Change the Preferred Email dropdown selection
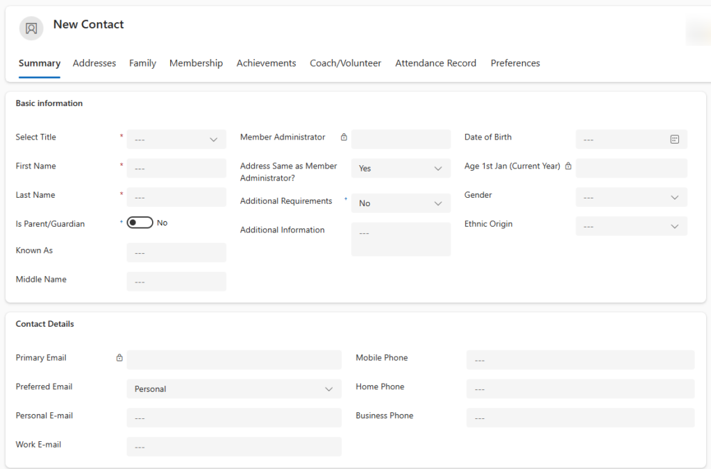 [x=233, y=389]
